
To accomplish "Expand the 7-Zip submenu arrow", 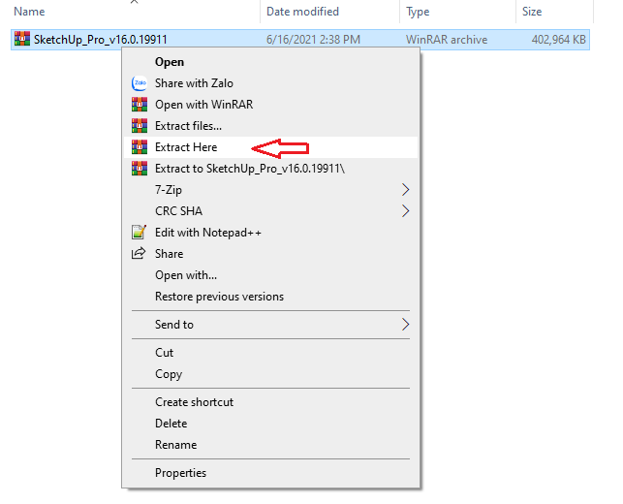I will [x=405, y=190].
